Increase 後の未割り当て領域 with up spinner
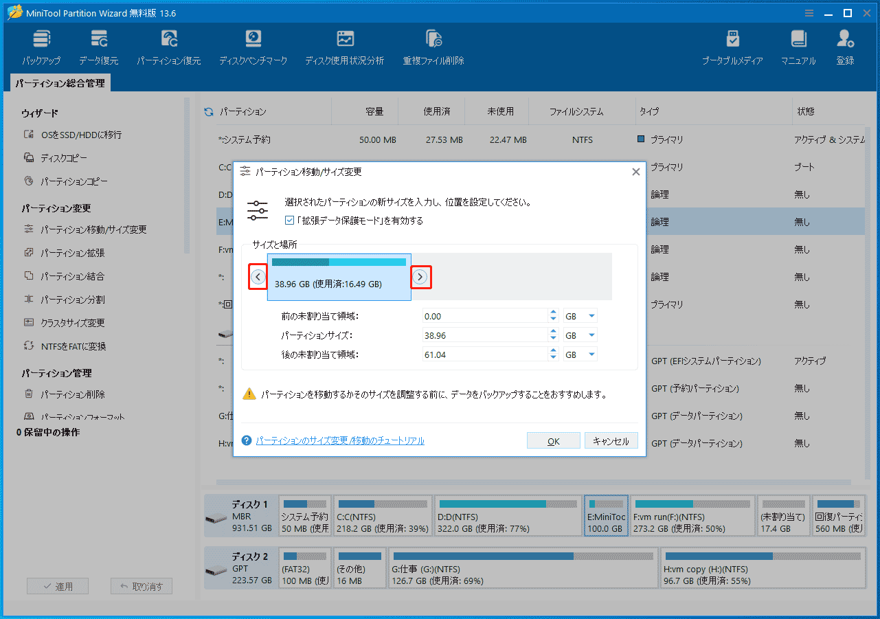This screenshot has height=619, width=880. pyautogui.click(x=554, y=351)
